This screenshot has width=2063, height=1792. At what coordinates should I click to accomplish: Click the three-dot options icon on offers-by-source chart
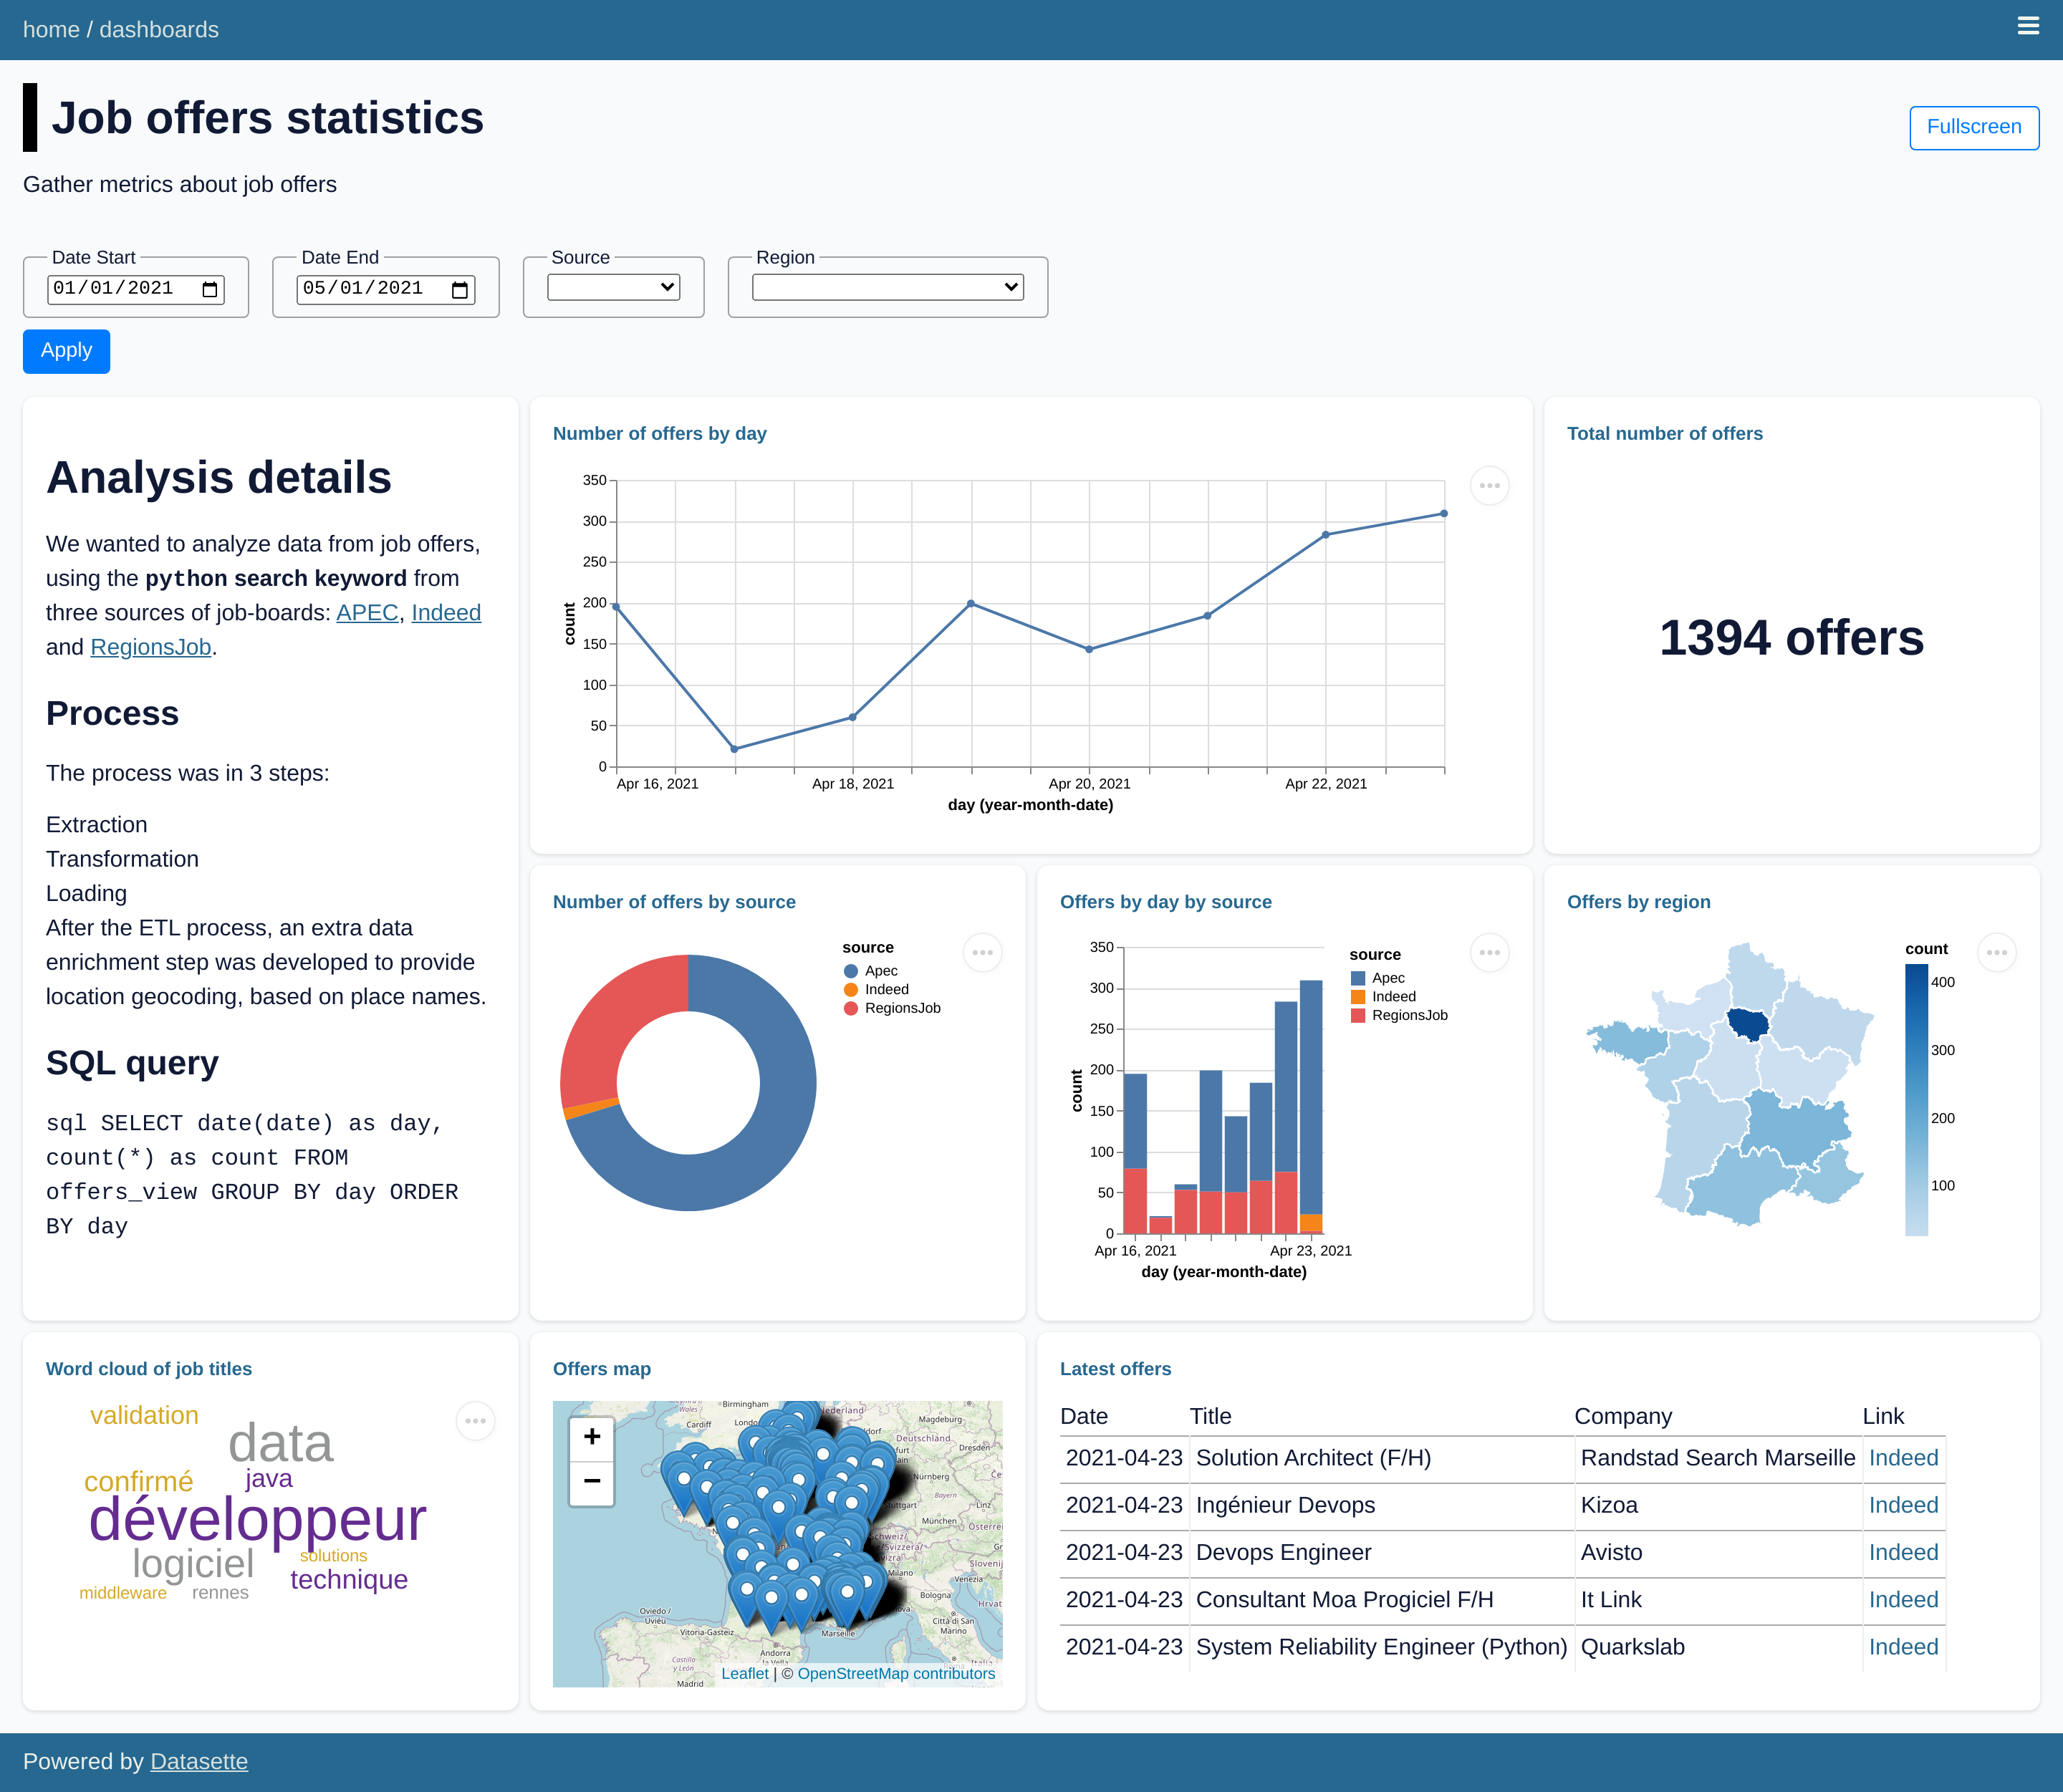pos(982,952)
